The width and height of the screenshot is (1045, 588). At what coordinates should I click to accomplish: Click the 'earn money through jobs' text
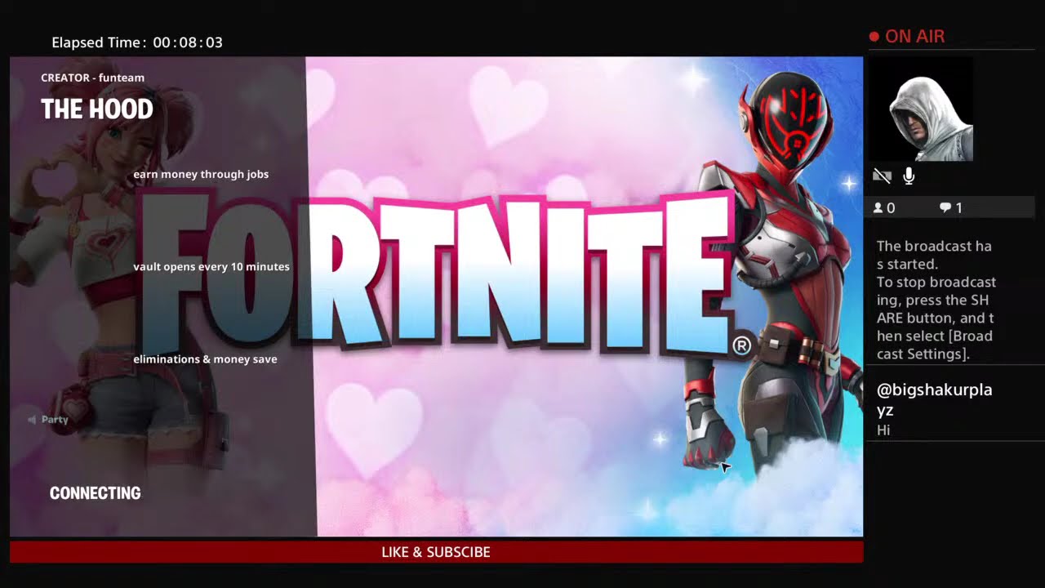coord(201,174)
